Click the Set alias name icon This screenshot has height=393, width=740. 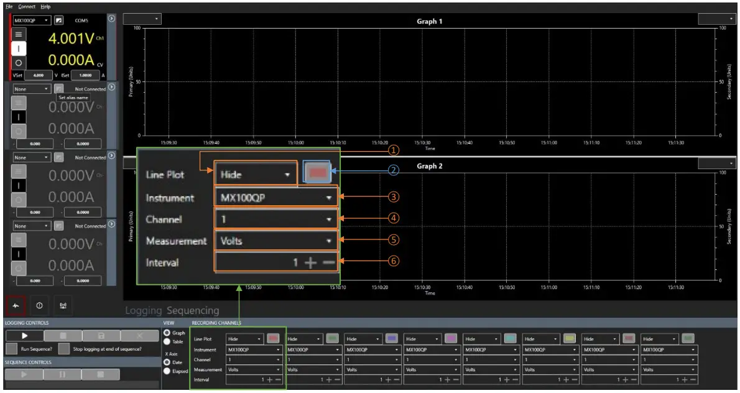pyautogui.click(x=59, y=89)
